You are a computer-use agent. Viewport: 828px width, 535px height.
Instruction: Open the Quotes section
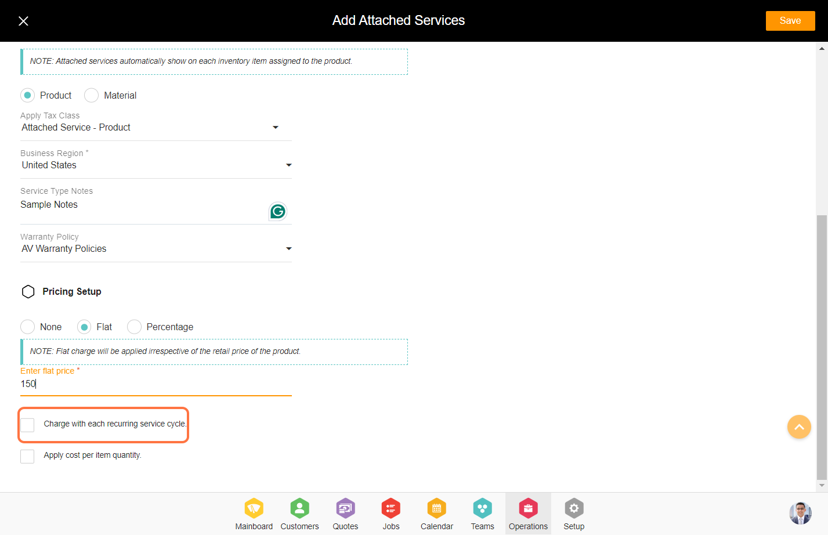pos(345,514)
